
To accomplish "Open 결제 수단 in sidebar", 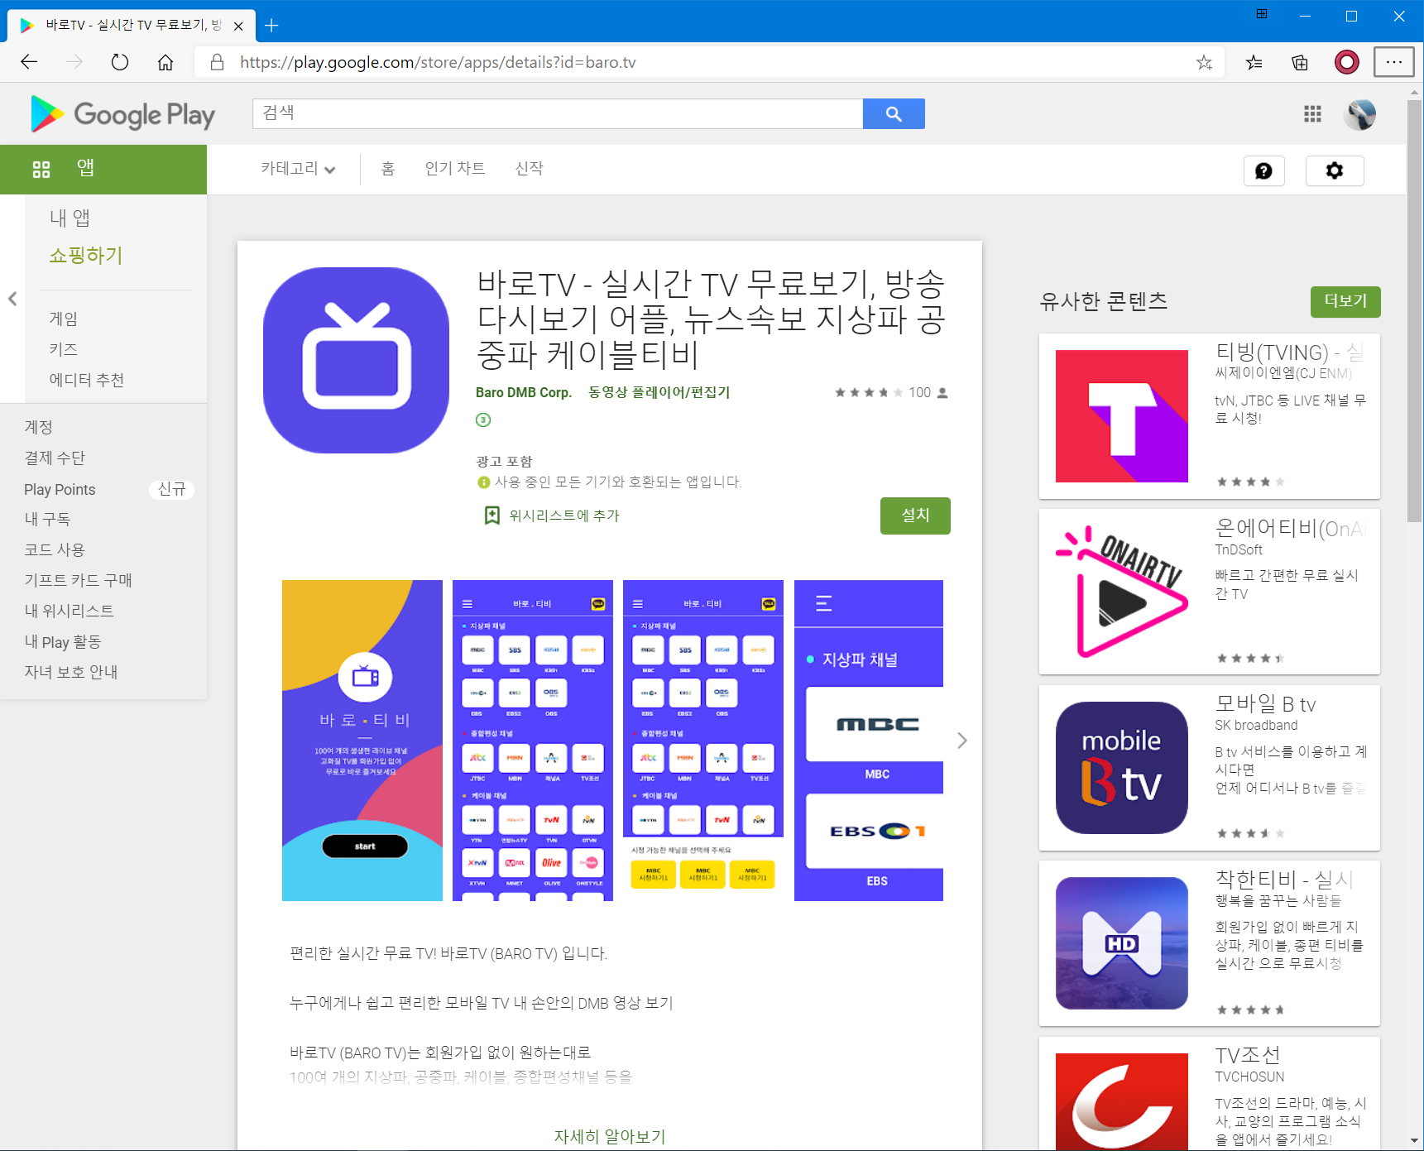I will 55,458.
